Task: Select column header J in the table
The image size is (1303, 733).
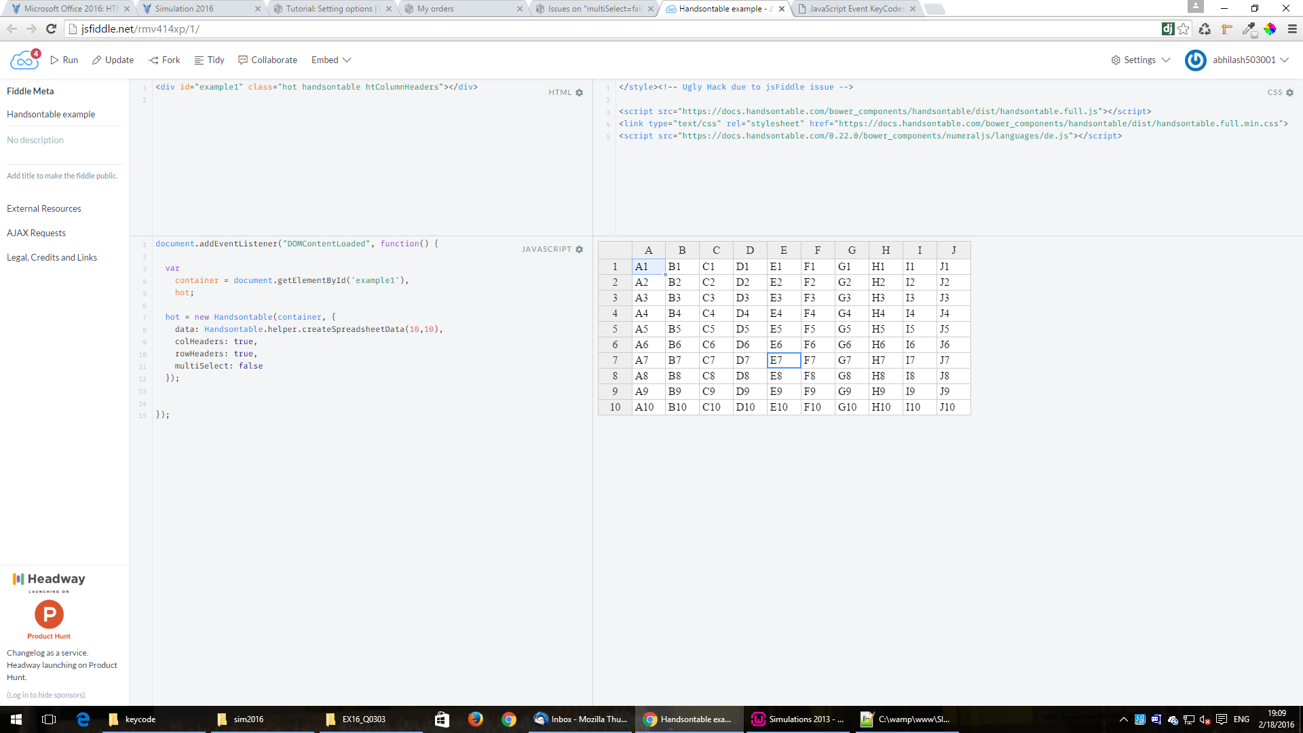Action: point(953,250)
